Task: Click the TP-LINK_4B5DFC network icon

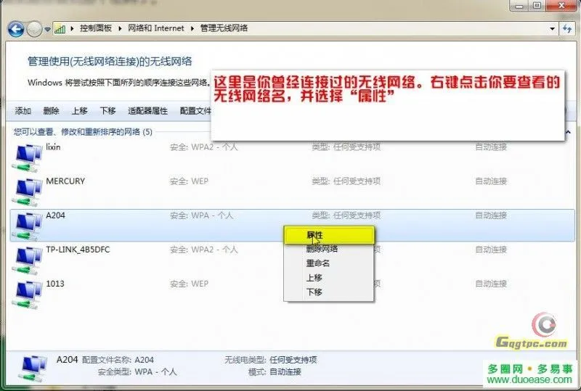Action: pyautogui.click(x=27, y=260)
